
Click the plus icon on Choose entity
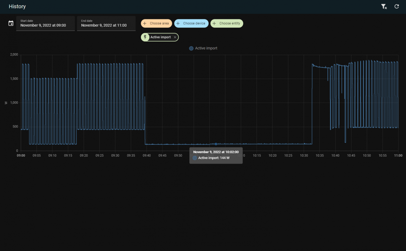point(214,23)
